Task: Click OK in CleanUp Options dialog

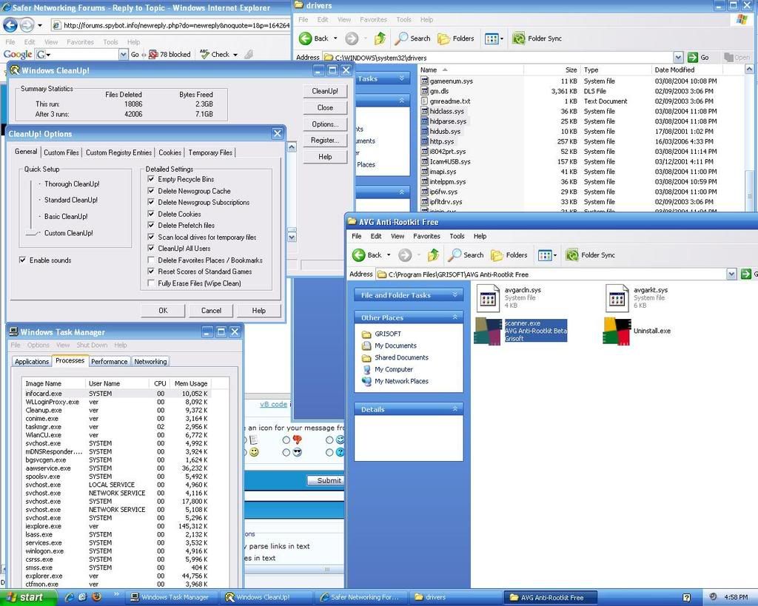Action: [x=163, y=311]
